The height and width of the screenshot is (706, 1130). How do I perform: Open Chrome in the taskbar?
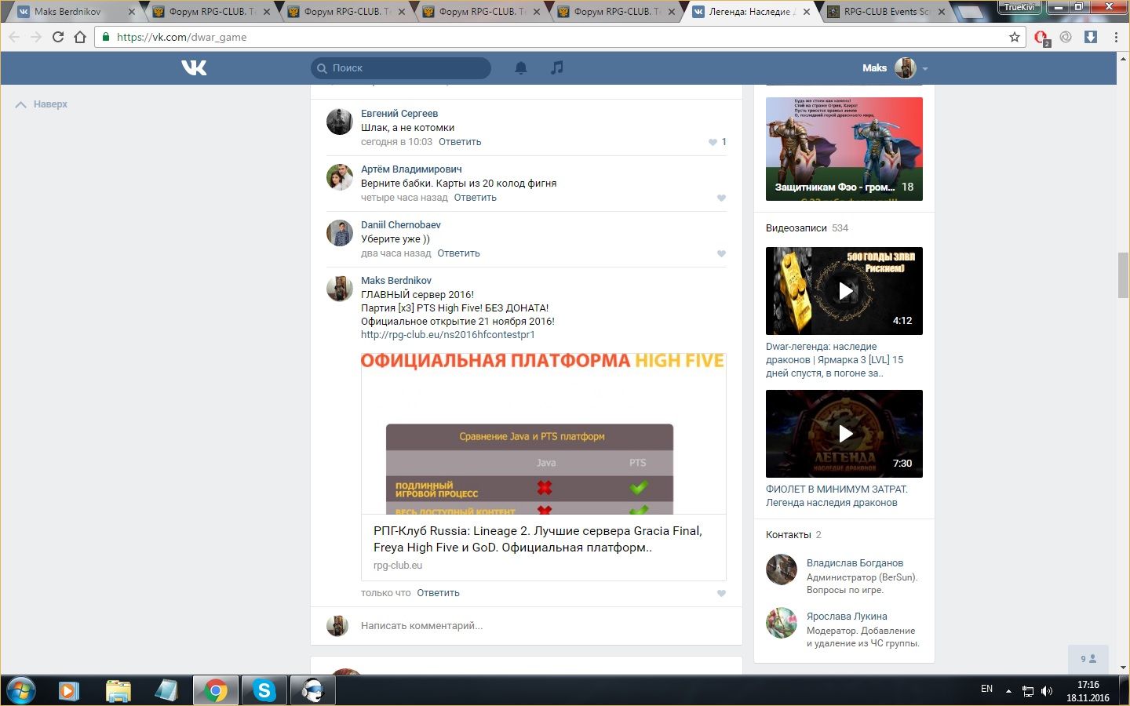(x=215, y=690)
